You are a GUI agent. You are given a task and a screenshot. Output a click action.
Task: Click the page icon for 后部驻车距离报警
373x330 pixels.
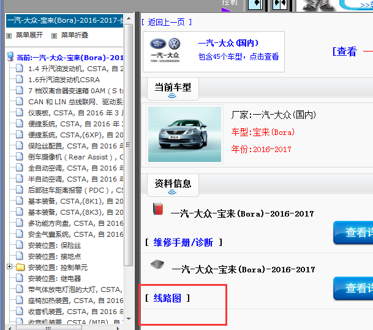point(20,190)
